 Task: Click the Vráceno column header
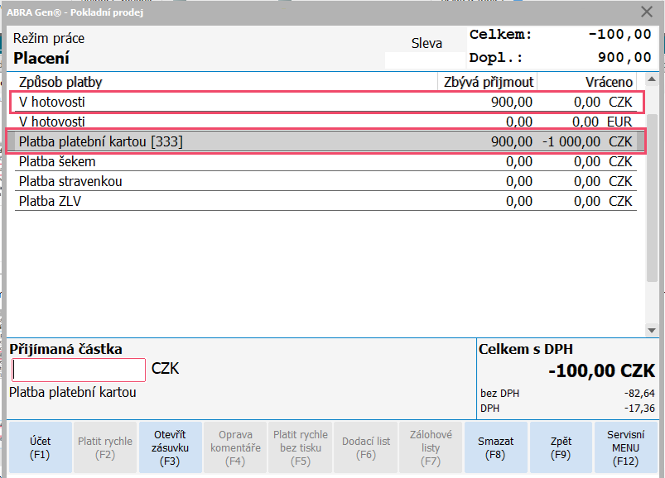(x=587, y=82)
